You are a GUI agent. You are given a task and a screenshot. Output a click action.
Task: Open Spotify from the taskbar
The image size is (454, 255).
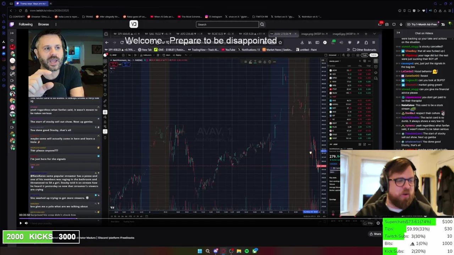247,251
